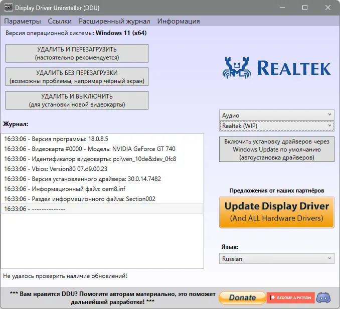Select log line 'Версия программы: 18.0.8.5'

[x=102, y=139]
